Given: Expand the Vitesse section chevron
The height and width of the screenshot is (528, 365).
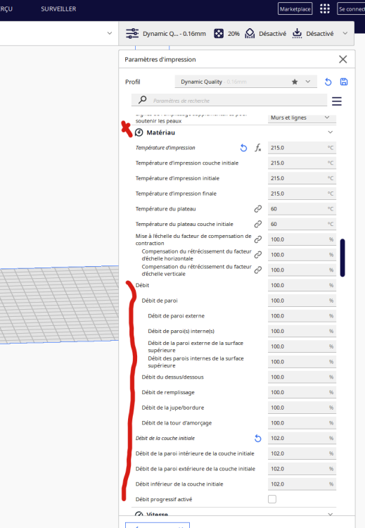Looking at the screenshot, I should coord(331,514).
